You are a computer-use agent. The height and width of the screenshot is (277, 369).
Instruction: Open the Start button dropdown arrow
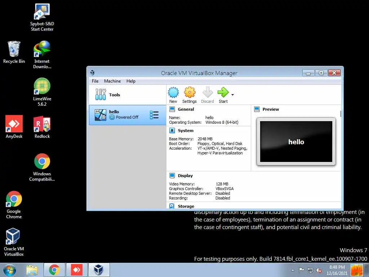click(232, 95)
